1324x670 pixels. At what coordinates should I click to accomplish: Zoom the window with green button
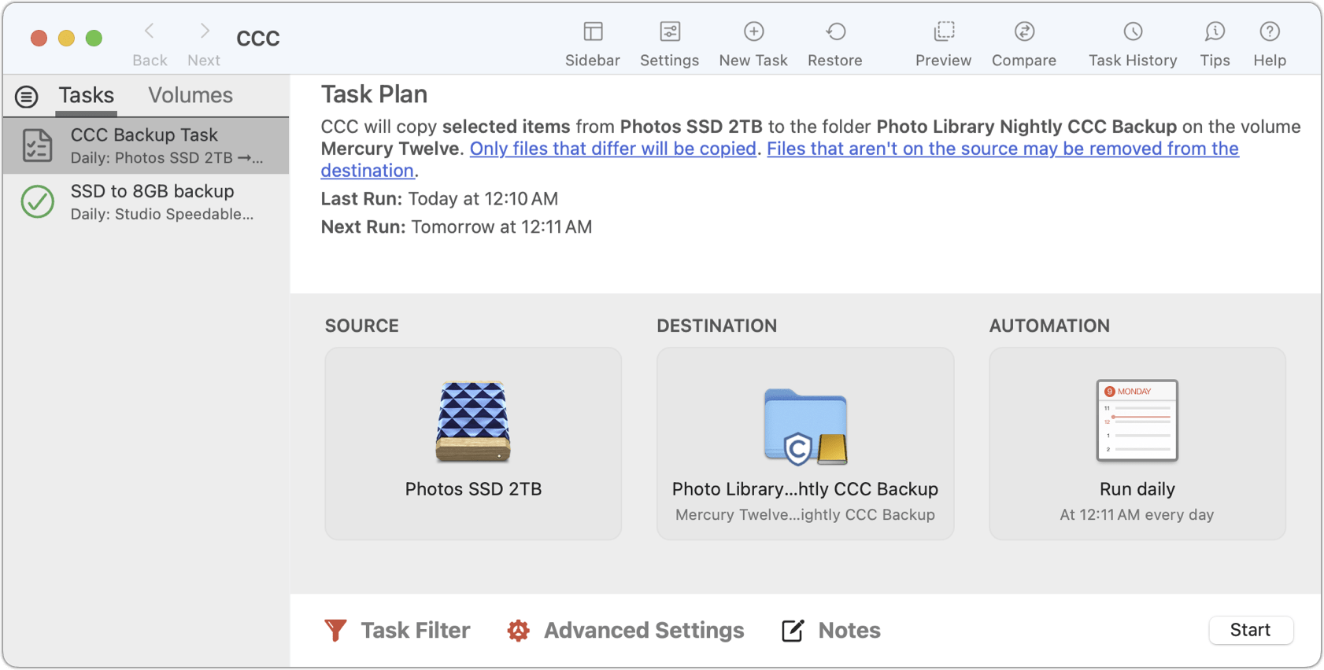tap(94, 38)
